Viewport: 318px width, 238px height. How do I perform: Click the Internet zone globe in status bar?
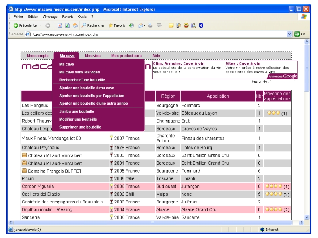262,230
